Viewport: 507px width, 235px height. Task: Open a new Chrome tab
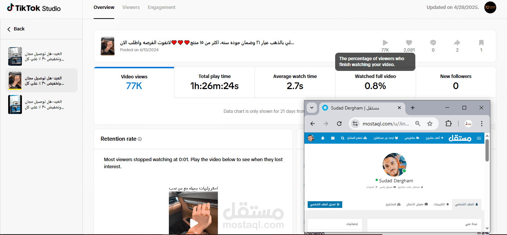pos(413,108)
